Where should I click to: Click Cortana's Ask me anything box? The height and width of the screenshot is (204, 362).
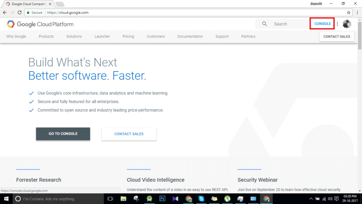[58, 199]
